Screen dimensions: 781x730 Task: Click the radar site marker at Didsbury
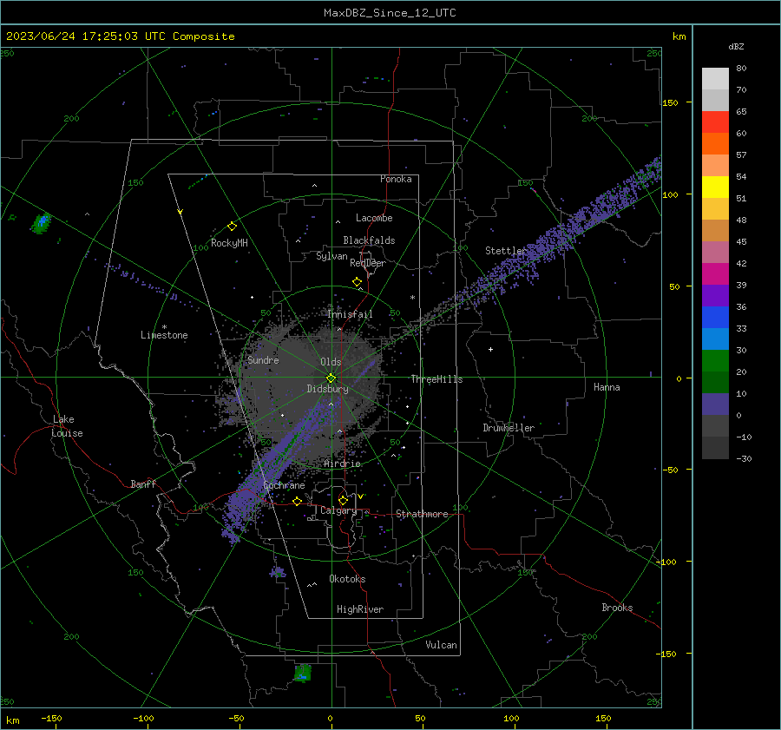click(331, 378)
